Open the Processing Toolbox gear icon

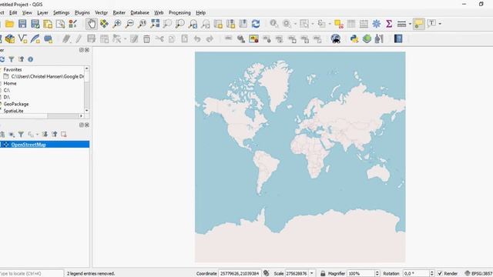(377, 24)
